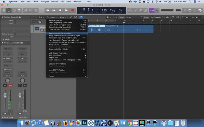Click the Rewind transport button
This screenshot has height=127, width=204.
[x=48, y=10]
